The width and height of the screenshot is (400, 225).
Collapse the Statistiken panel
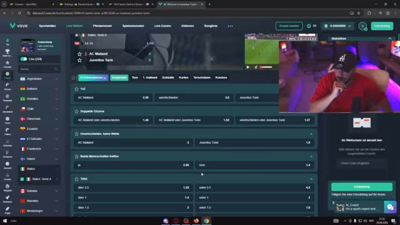(x=390, y=39)
